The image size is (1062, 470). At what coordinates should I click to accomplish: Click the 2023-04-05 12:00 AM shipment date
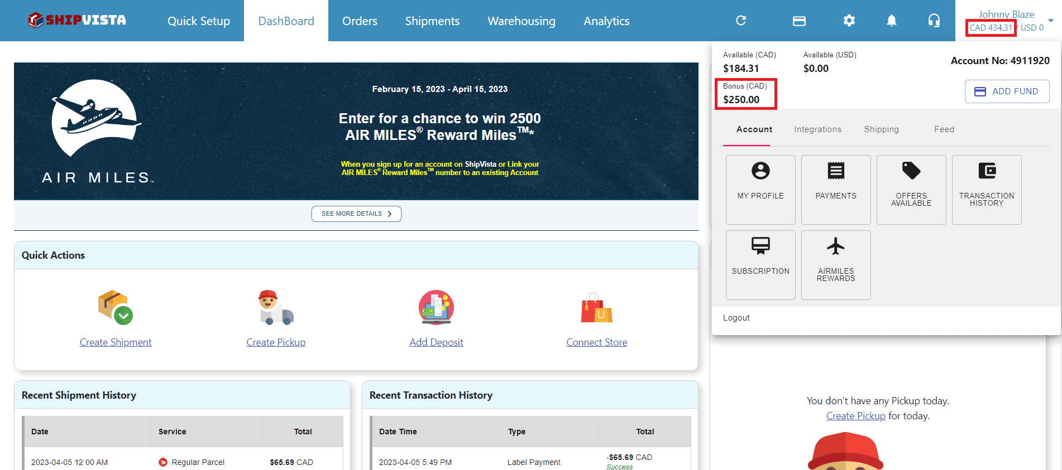[69, 462]
